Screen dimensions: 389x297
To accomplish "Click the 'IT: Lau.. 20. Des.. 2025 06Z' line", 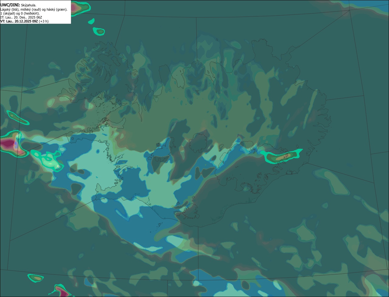I will pos(21,17).
